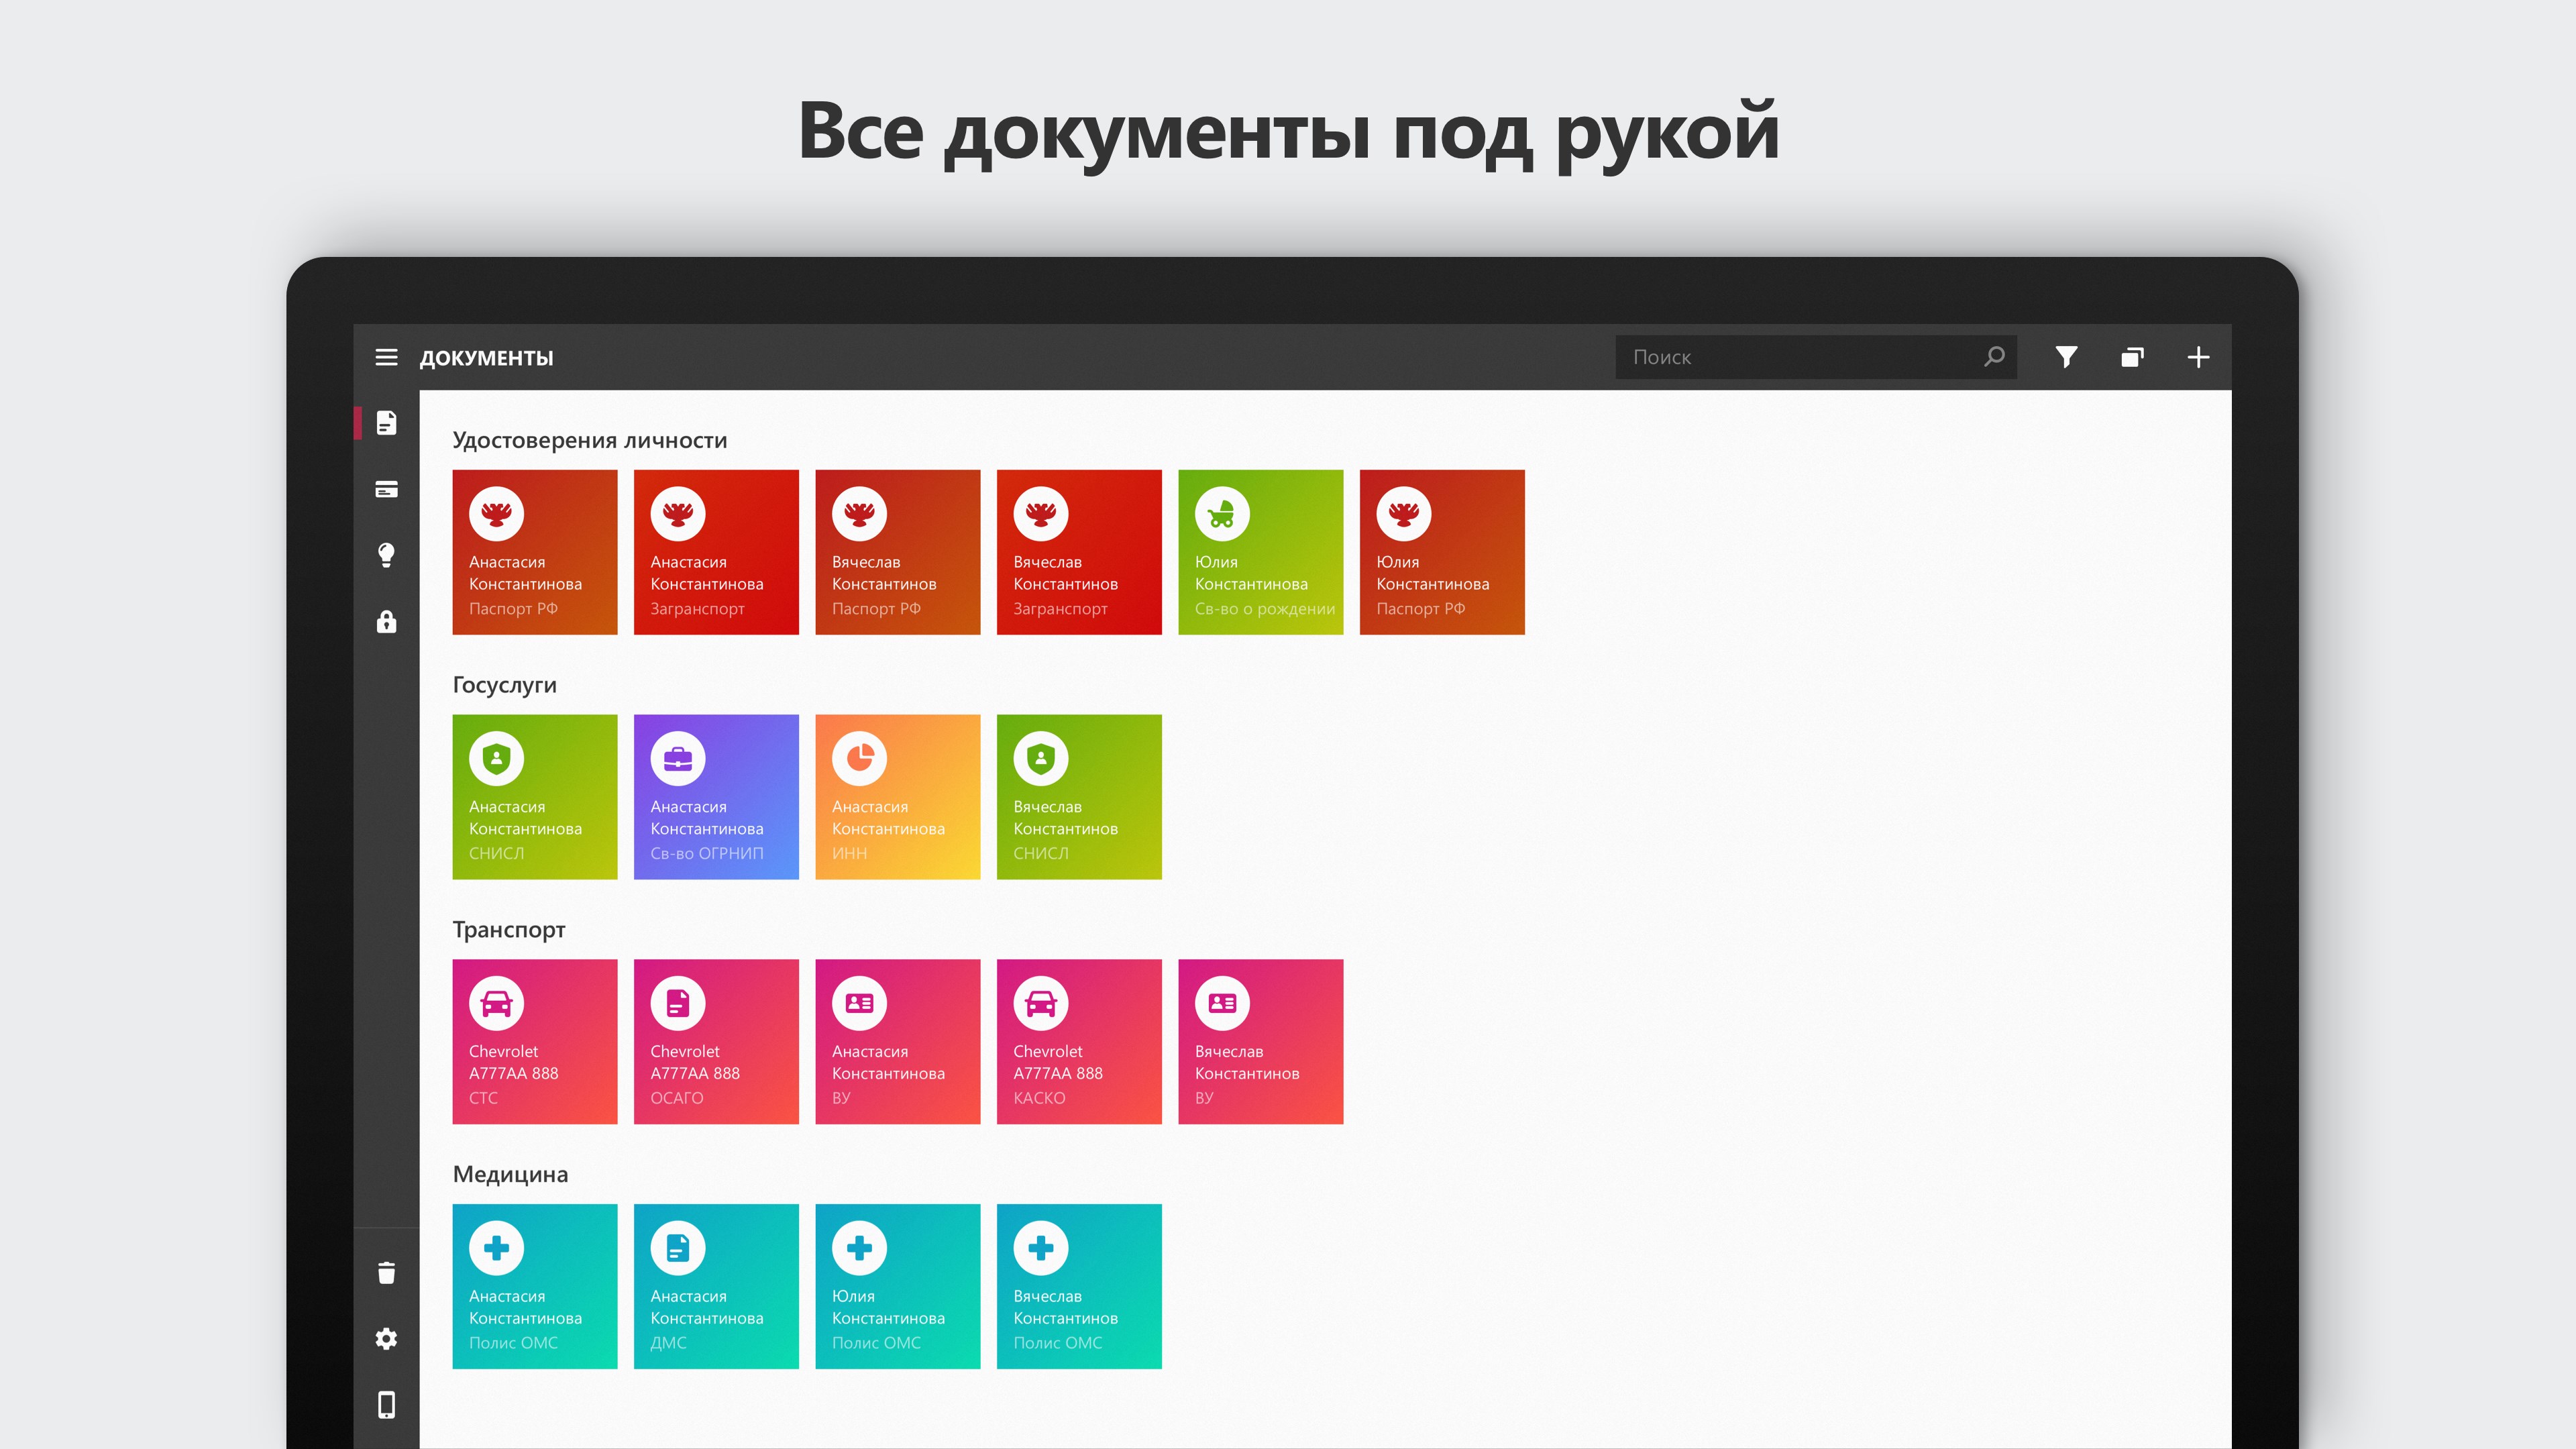Click the multi-window view icon

tap(2132, 357)
